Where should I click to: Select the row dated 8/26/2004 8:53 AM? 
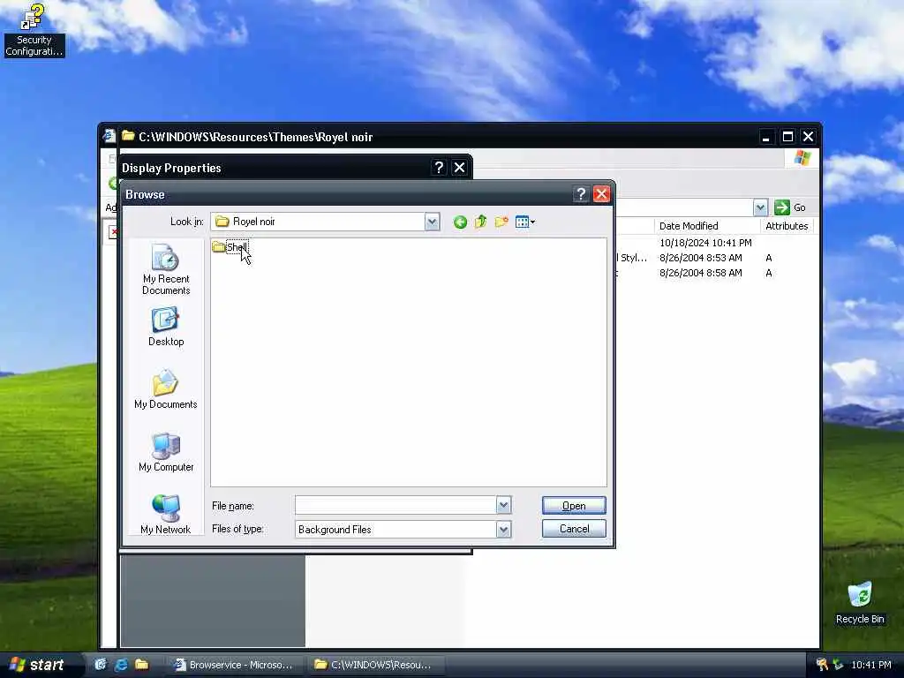[700, 258]
